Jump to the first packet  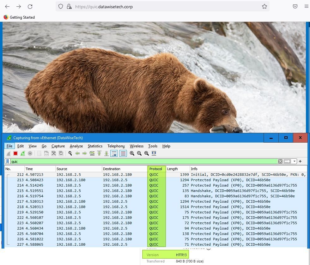pyautogui.click(x=99, y=153)
